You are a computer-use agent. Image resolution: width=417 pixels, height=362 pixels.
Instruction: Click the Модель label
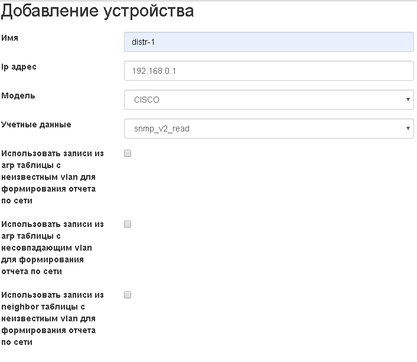[18, 96]
